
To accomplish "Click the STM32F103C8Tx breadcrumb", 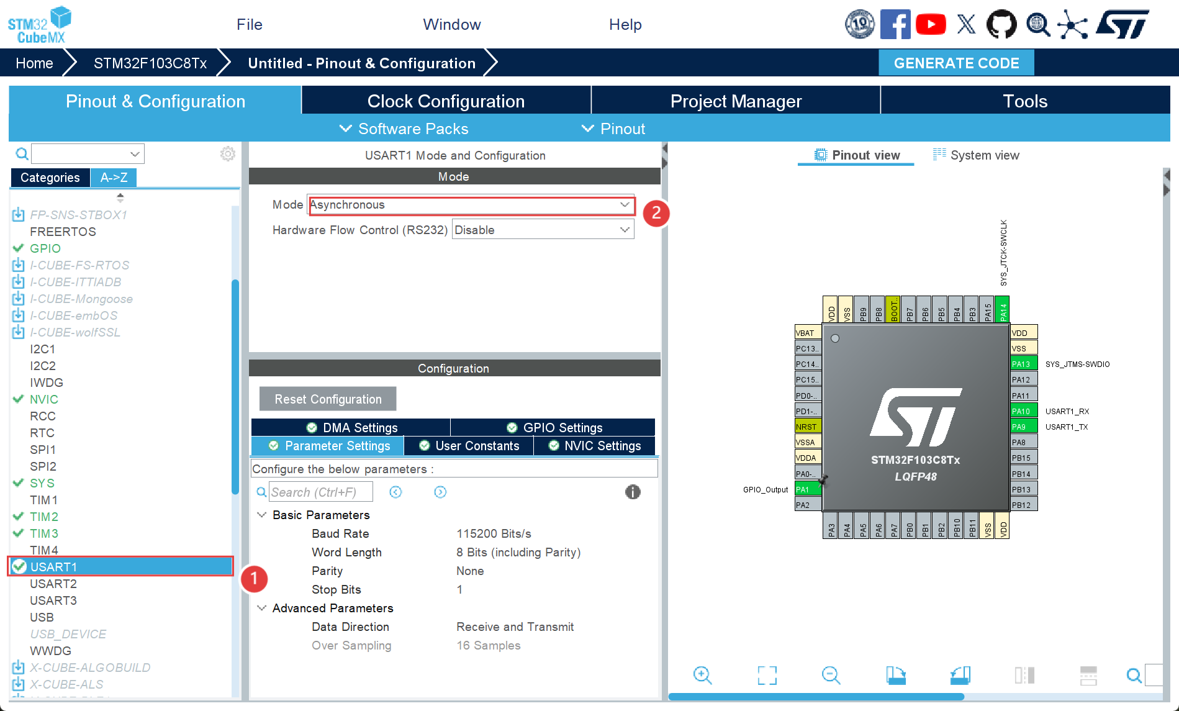I will 150,63.
